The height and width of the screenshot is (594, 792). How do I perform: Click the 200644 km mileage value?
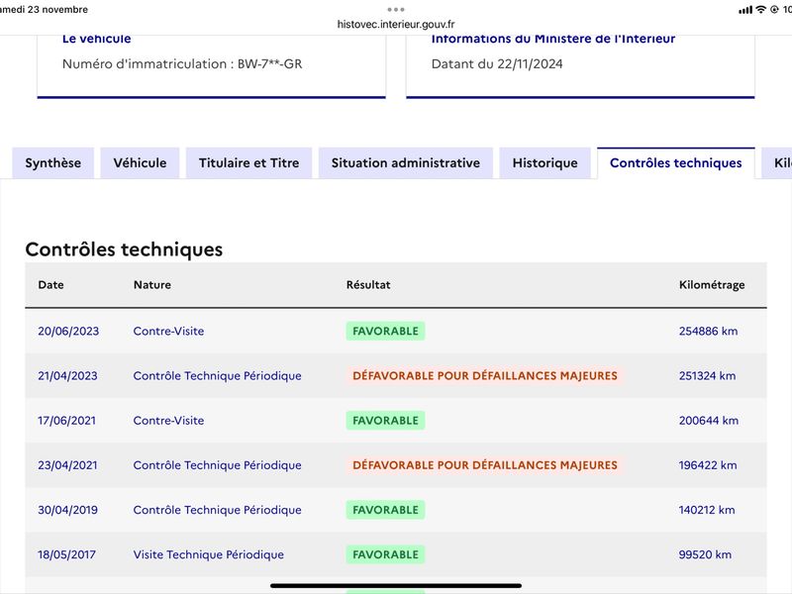tap(709, 420)
